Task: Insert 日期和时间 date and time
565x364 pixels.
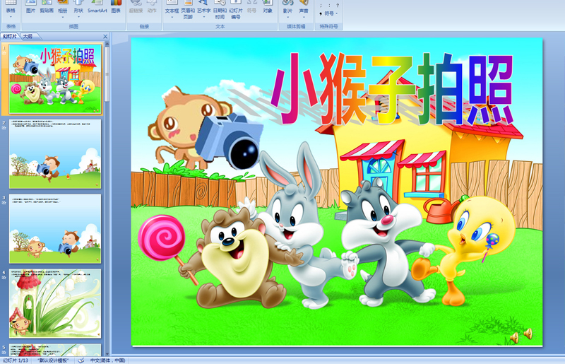Action: point(220,10)
